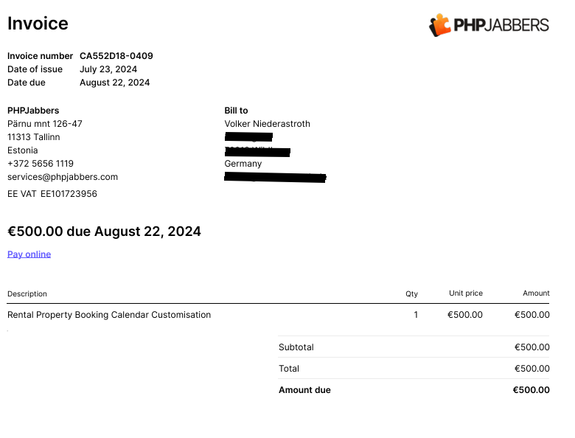Select customer name Volker Niederastroth

(268, 124)
